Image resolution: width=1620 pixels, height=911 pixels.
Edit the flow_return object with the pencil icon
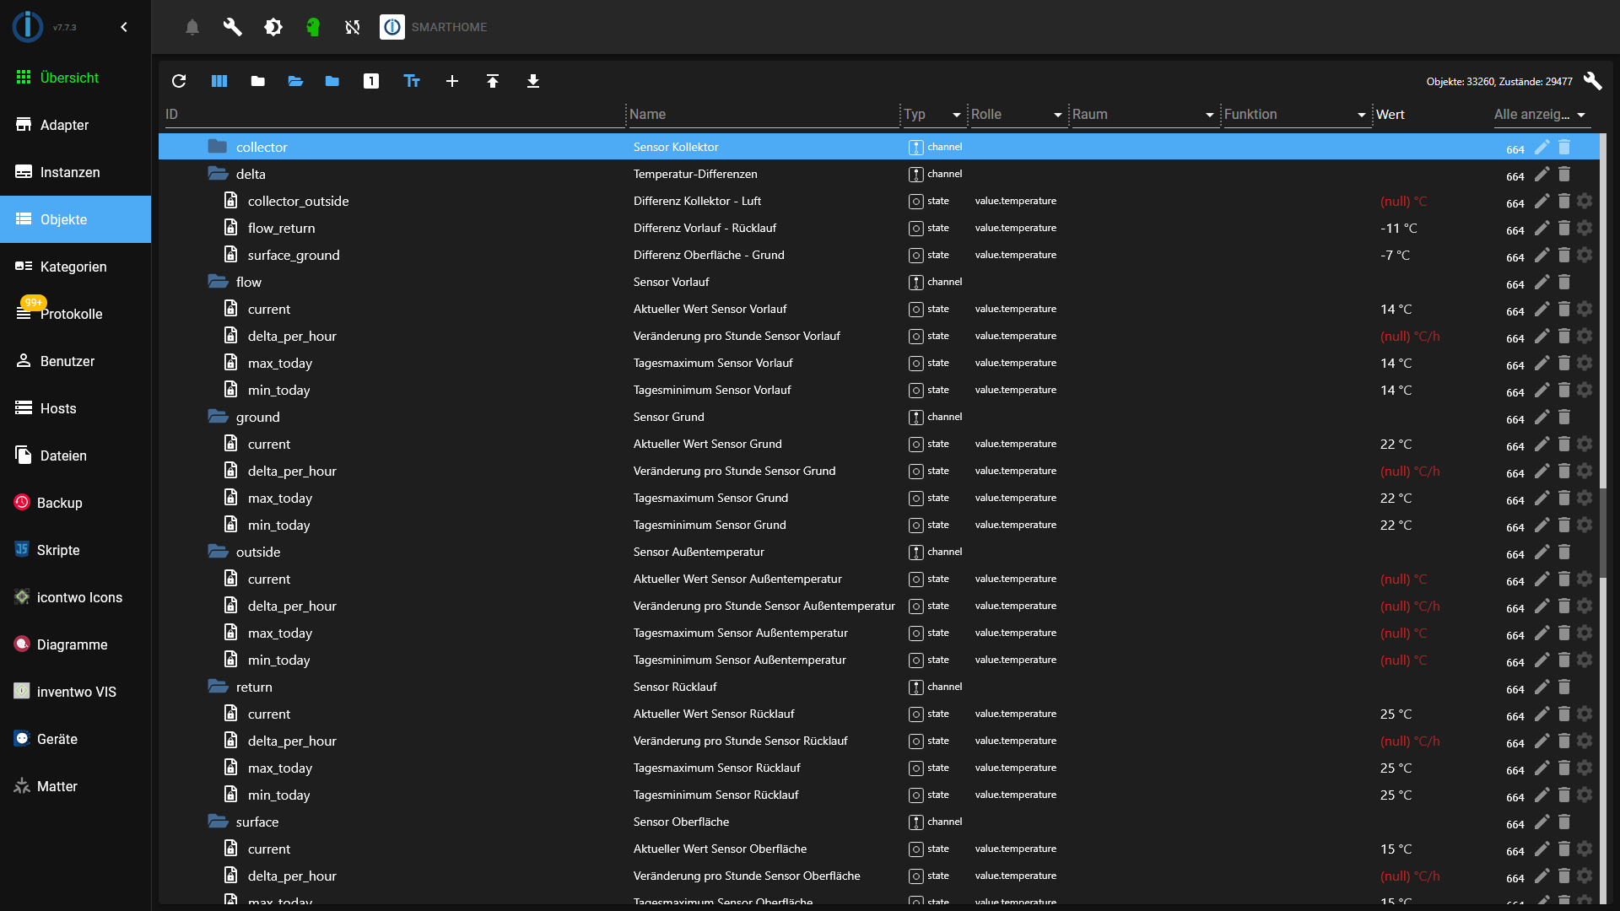pyautogui.click(x=1542, y=228)
